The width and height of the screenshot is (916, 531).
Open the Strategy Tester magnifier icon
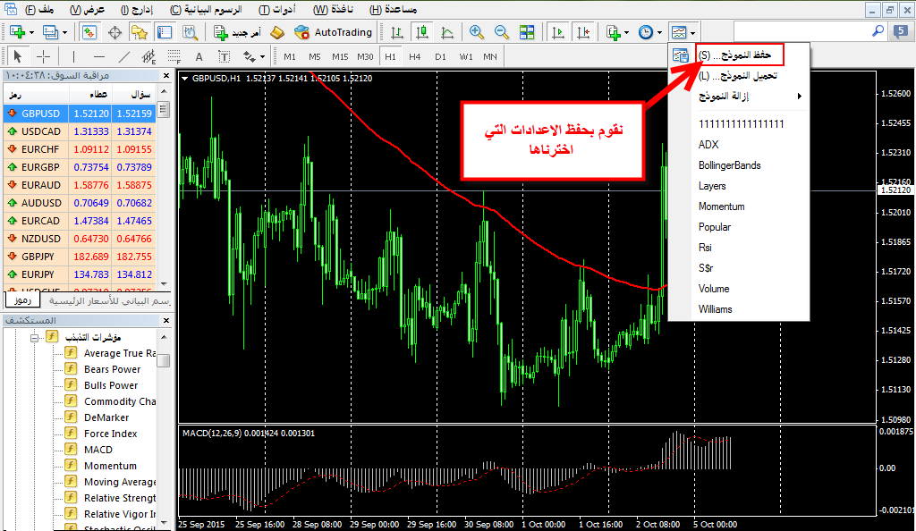click(190, 33)
